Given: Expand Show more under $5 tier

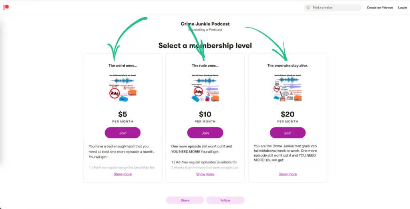Looking at the screenshot, I should pyautogui.click(x=123, y=174).
